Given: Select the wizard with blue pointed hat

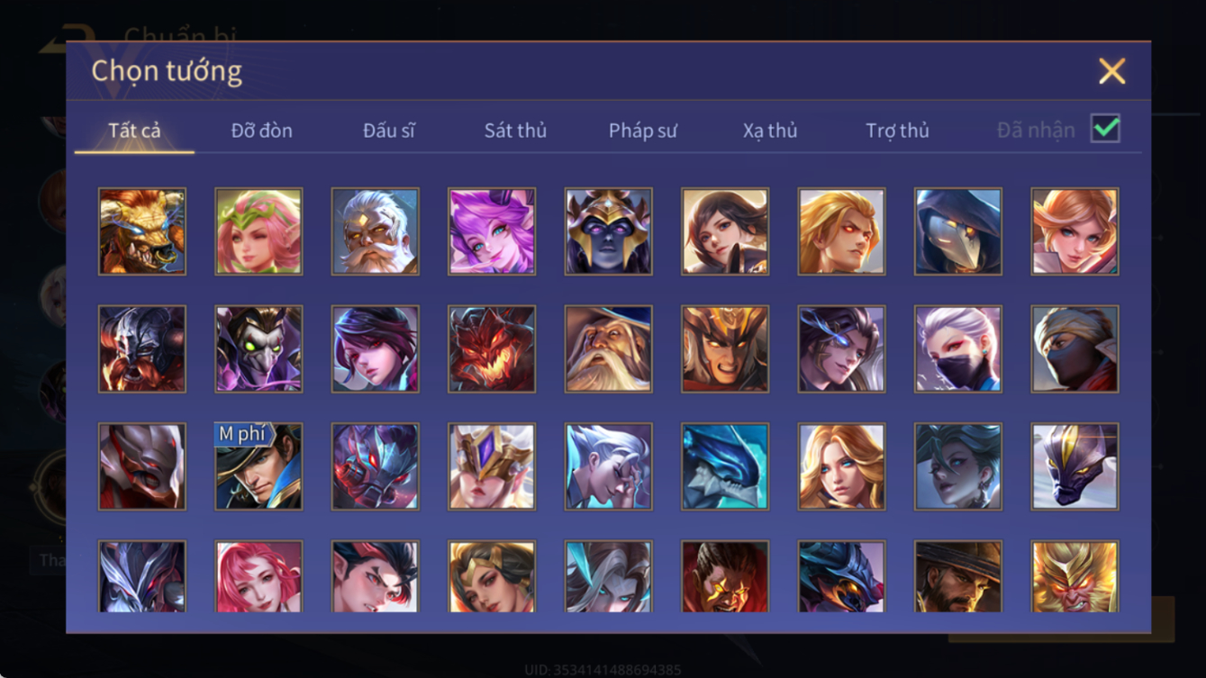Looking at the screenshot, I should point(608,349).
